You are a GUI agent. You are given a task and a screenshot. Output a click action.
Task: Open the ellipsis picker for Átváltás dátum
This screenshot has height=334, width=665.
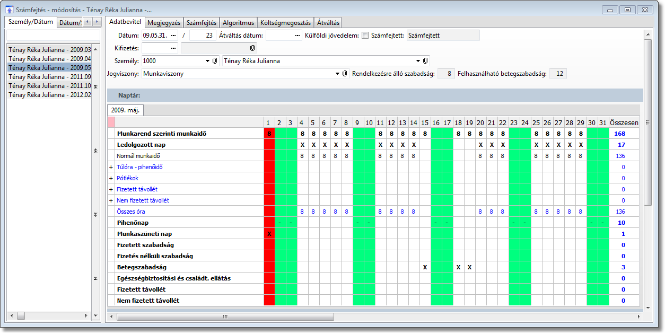click(297, 36)
